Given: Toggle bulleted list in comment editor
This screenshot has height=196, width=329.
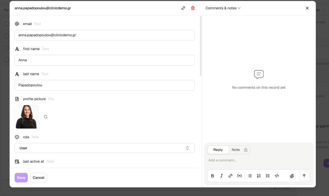Looking at the screenshot, I should point(250,176).
